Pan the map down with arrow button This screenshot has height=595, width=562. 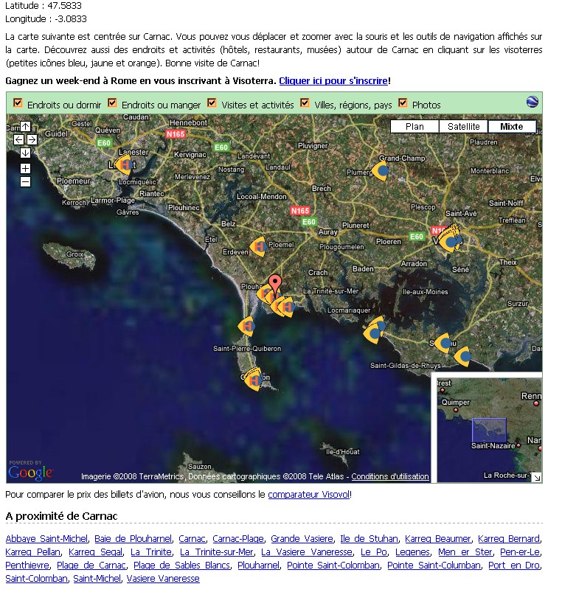(x=25, y=153)
